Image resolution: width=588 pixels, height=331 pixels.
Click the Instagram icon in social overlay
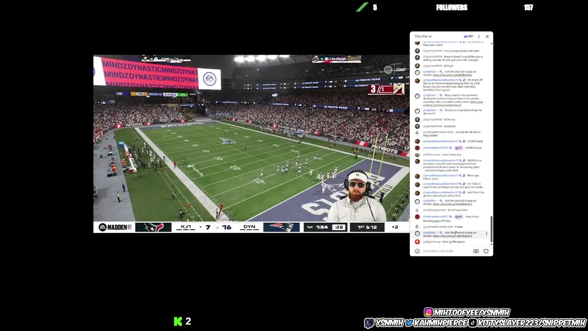click(428, 312)
